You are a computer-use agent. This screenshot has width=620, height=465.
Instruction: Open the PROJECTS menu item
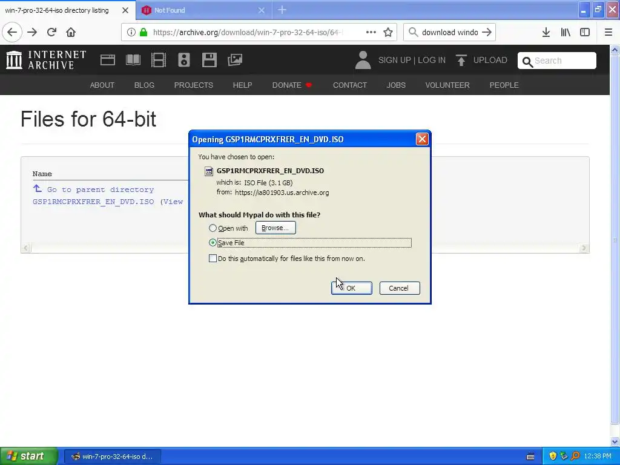193,85
